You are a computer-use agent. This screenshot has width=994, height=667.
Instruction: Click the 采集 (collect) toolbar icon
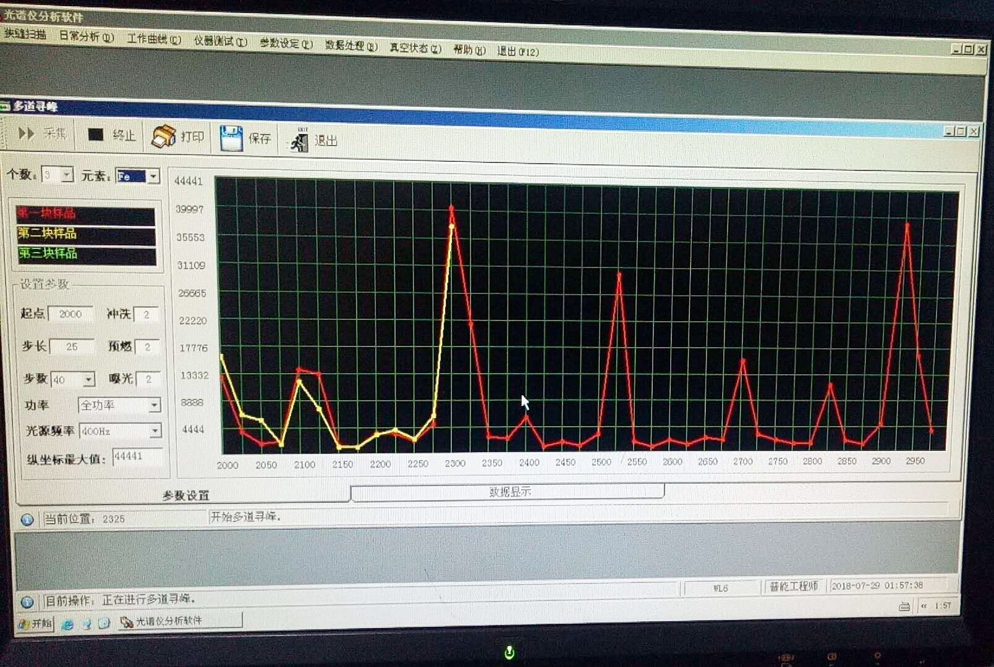(27, 133)
